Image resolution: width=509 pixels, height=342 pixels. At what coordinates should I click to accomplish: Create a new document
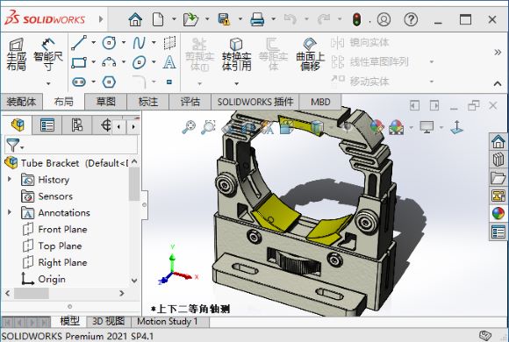click(158, 19)
